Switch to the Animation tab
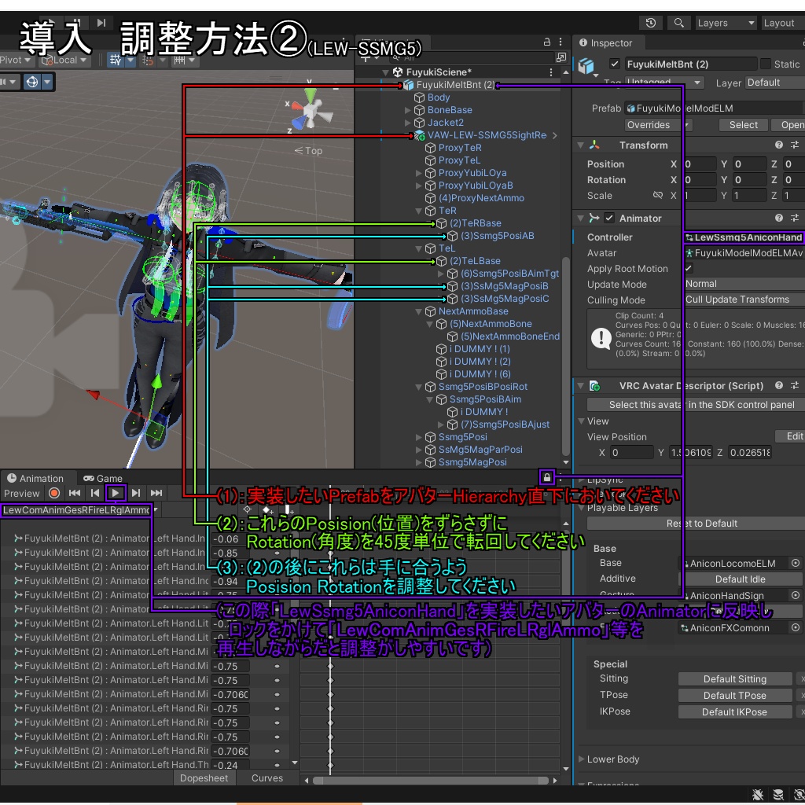Viewport: 805px width, 805px height. (x=35, y=479)
